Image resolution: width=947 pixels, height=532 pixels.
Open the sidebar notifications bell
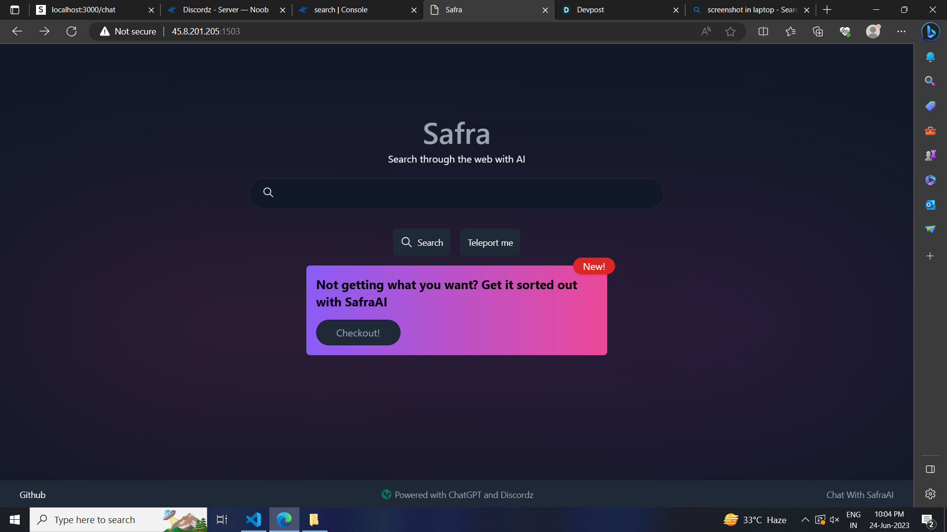[930, 57]
